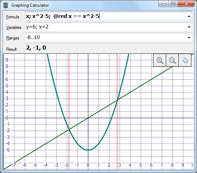Click right intersection of line and parabola
Image resolution: width=197 pixels, height=173 pixels.
pos(117,100)
